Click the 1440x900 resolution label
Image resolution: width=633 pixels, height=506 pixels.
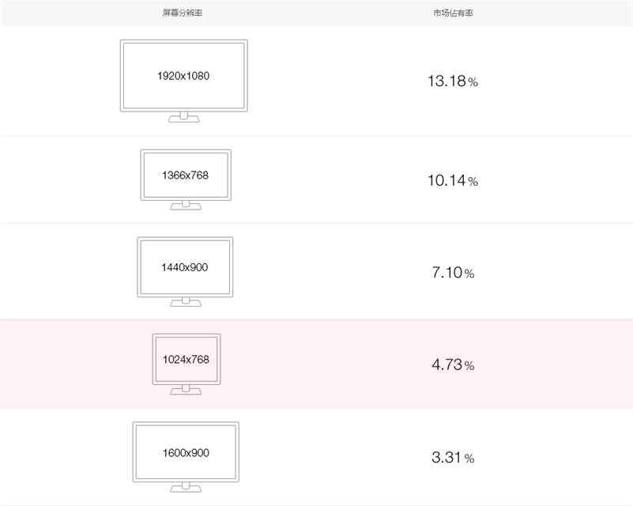184,267
